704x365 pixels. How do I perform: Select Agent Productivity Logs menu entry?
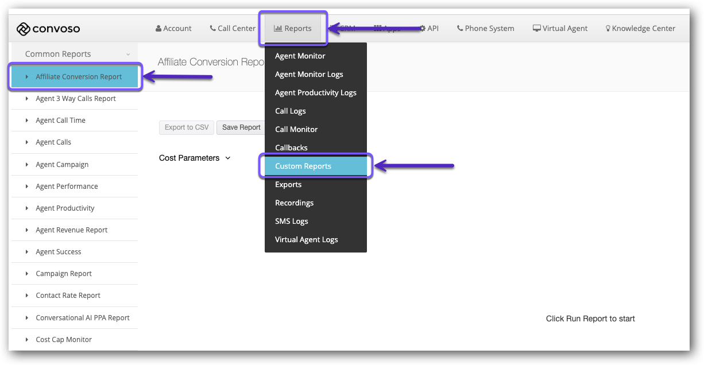(316, 92)
